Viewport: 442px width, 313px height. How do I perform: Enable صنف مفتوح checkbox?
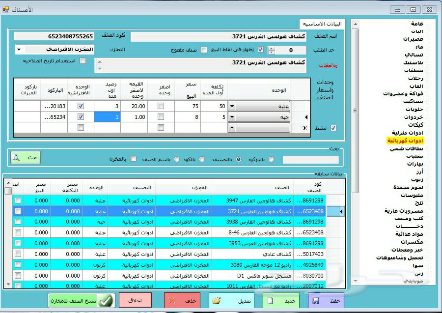204,50
